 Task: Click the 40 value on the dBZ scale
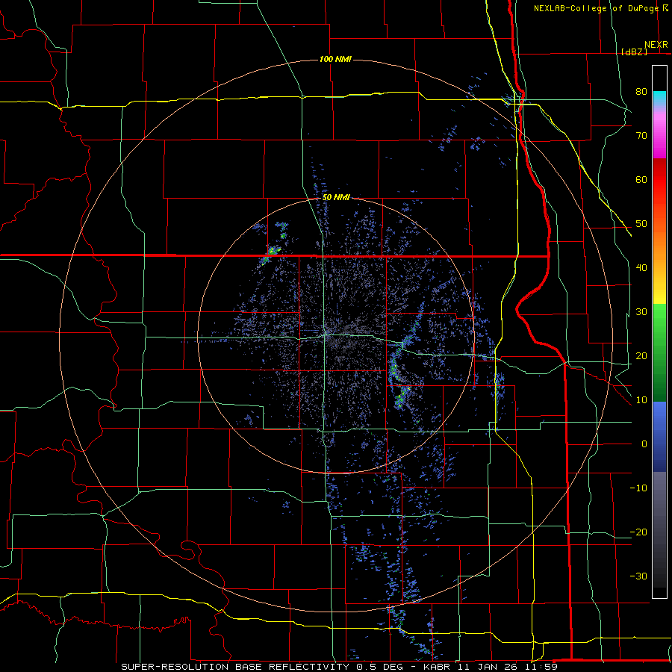coord(641,268)
